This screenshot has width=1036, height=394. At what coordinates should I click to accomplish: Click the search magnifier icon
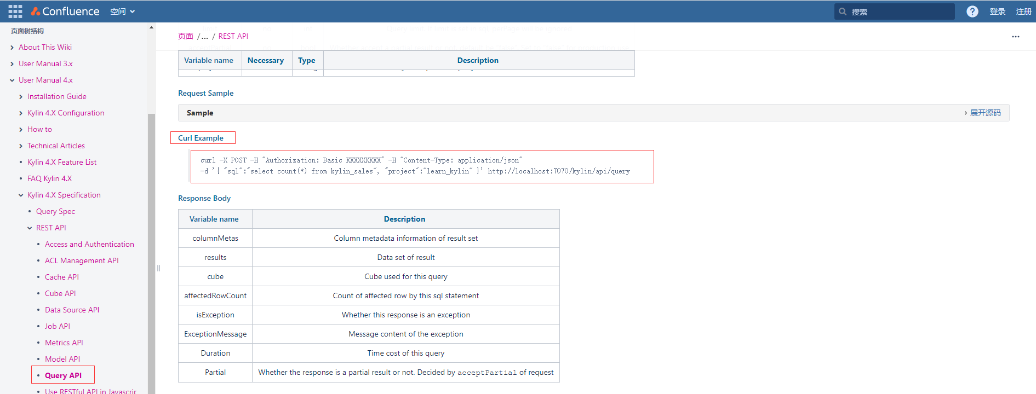(x=843, y=11)
